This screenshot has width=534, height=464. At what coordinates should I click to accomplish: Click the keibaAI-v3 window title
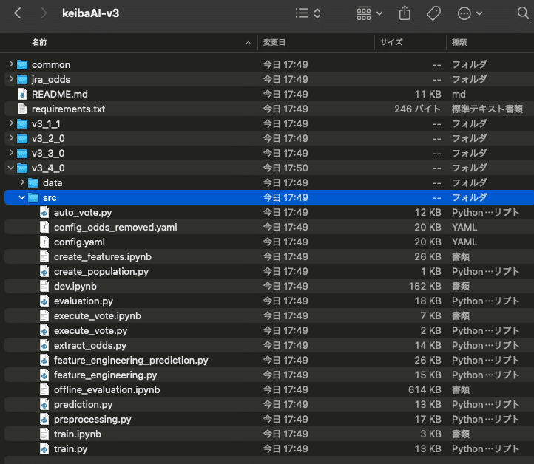click(90, 13)
